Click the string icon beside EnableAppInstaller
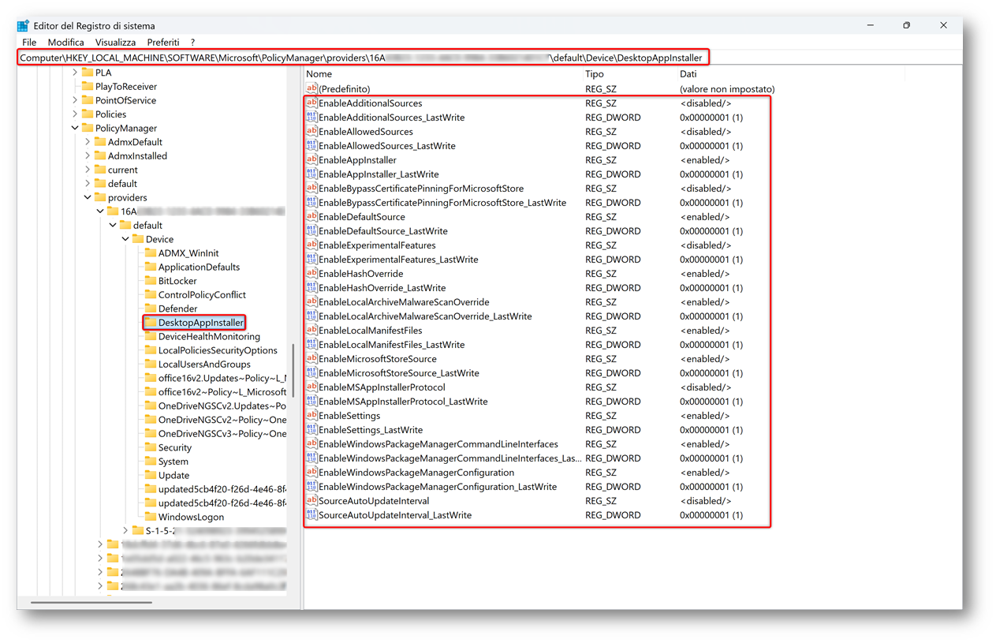This screenshot has height=643, width=996. click(x=311, y=160)
